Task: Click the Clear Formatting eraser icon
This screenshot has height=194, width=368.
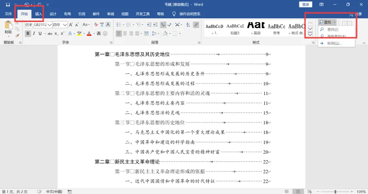Action: point(96,25)
